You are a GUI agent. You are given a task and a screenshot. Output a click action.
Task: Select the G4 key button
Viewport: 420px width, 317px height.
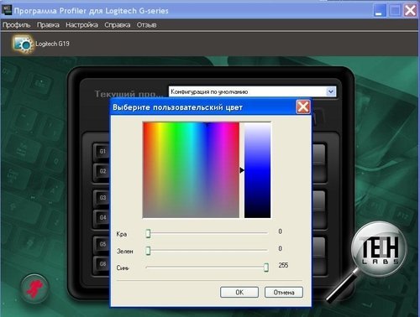[x=102, y=217]
